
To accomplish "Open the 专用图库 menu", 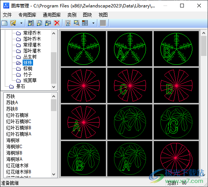I will [x=27, y=15].
